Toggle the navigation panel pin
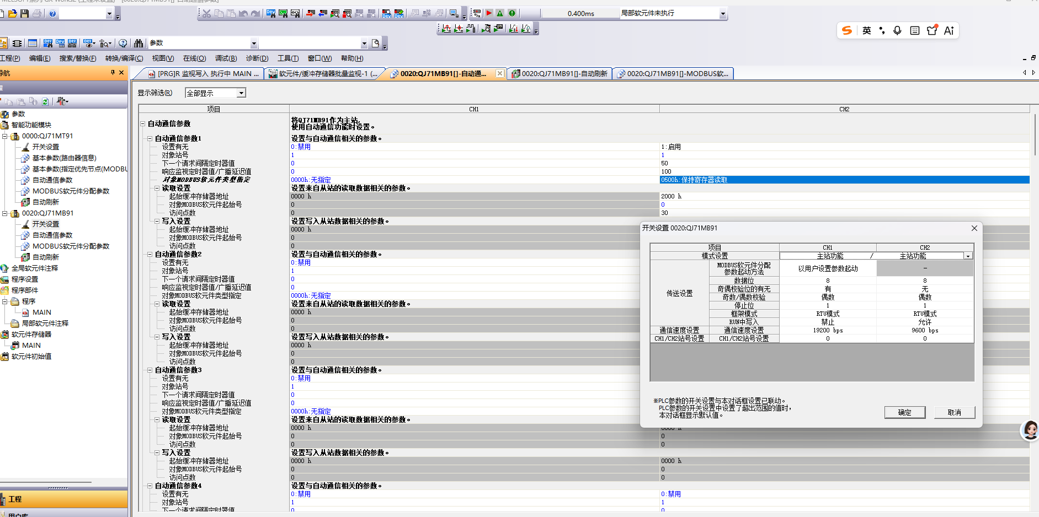The image size is (1039, 517). [113, 73]
